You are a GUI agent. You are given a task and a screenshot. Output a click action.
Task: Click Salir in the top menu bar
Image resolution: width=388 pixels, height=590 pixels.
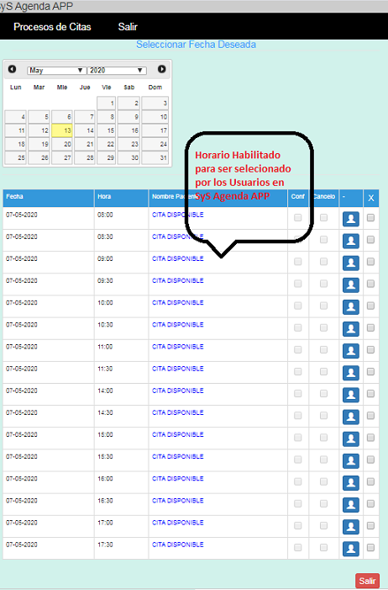[x=128, y=27]
